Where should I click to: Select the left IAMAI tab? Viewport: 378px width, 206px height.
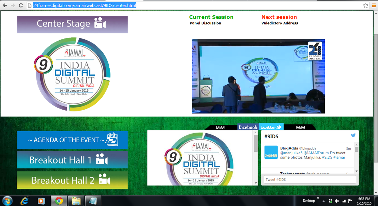(221, 127)
